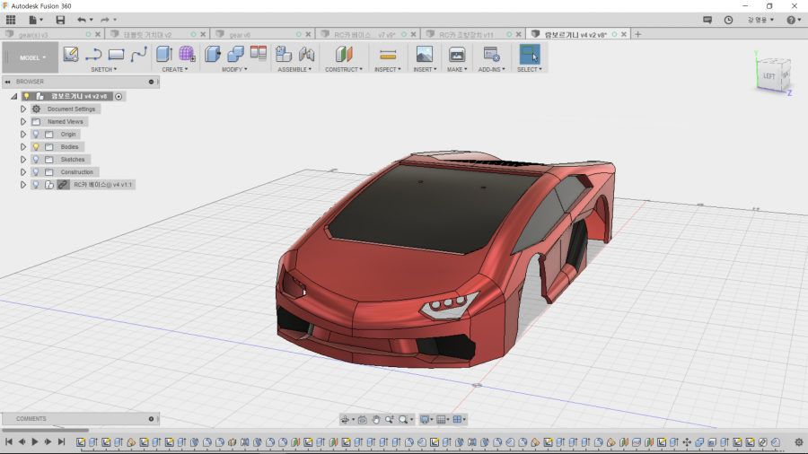Click the Insert Decal icon
Screen dimensions: 808x454
point(424,54)
